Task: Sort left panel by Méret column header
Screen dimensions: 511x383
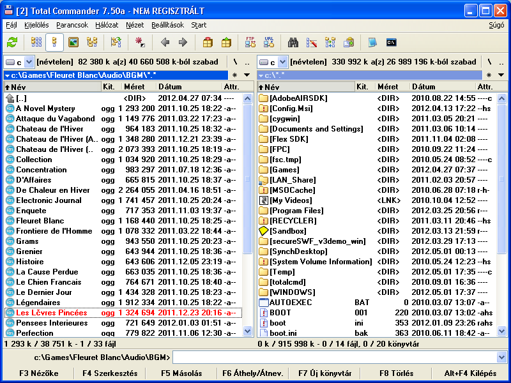Action: (139, 87)
